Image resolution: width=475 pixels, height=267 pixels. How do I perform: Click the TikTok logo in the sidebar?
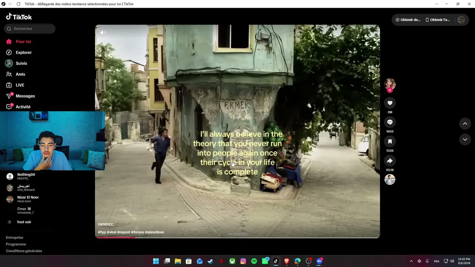19,17
